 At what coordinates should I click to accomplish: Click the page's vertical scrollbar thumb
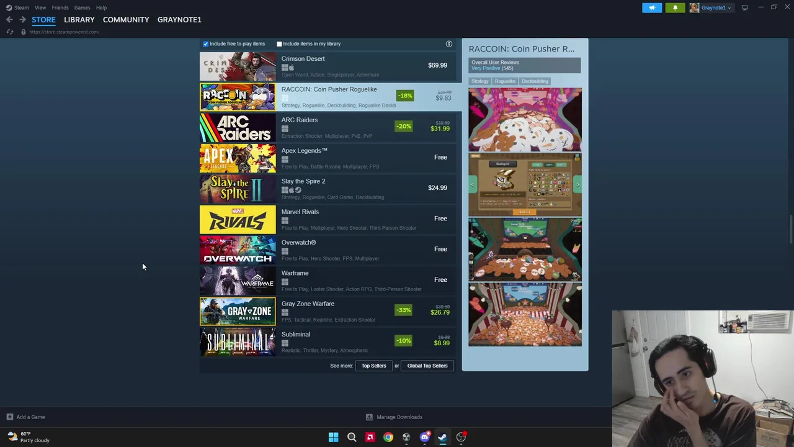click(x=790, y=230)
